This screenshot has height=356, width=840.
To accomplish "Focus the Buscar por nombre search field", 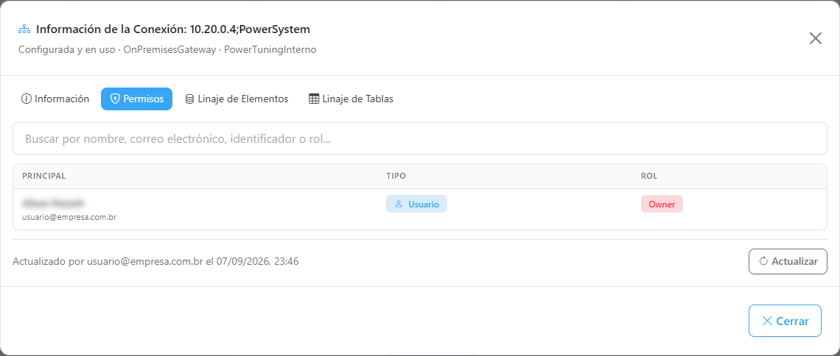I will pyautogui.click(x=420, y=138).
